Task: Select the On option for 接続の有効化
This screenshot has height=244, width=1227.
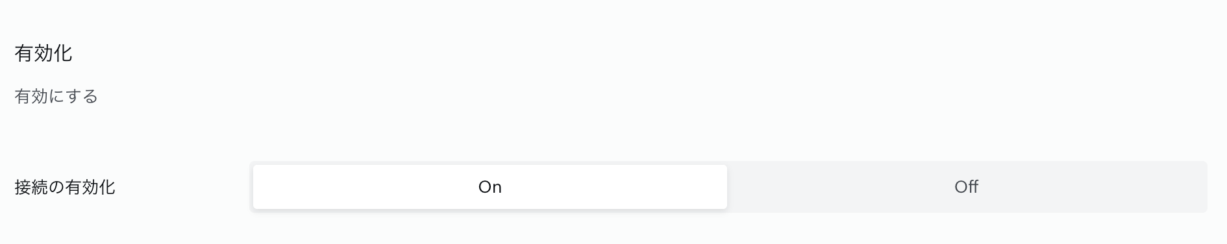Action: click(490, 187)
